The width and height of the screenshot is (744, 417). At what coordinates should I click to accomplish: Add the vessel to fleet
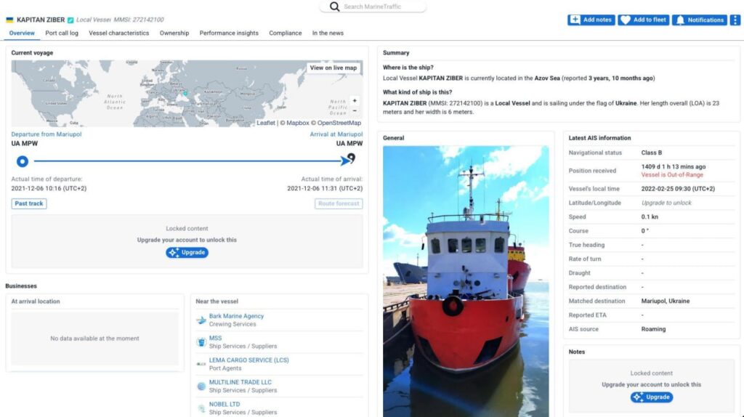[644, 20]
